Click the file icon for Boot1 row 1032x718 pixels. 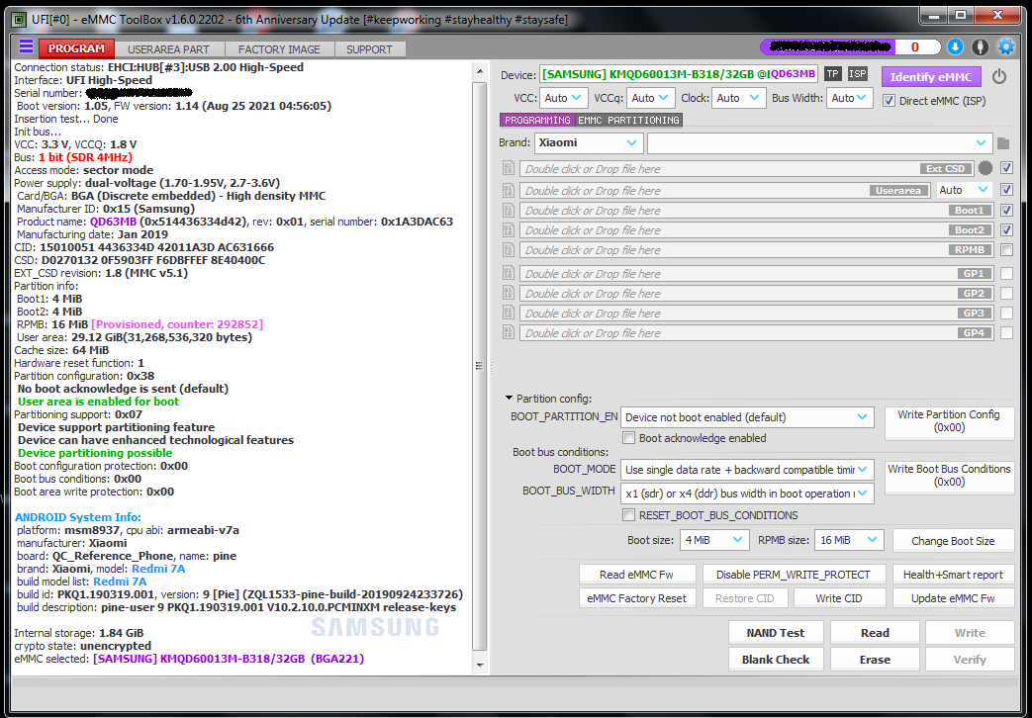(x=509, y=210)
